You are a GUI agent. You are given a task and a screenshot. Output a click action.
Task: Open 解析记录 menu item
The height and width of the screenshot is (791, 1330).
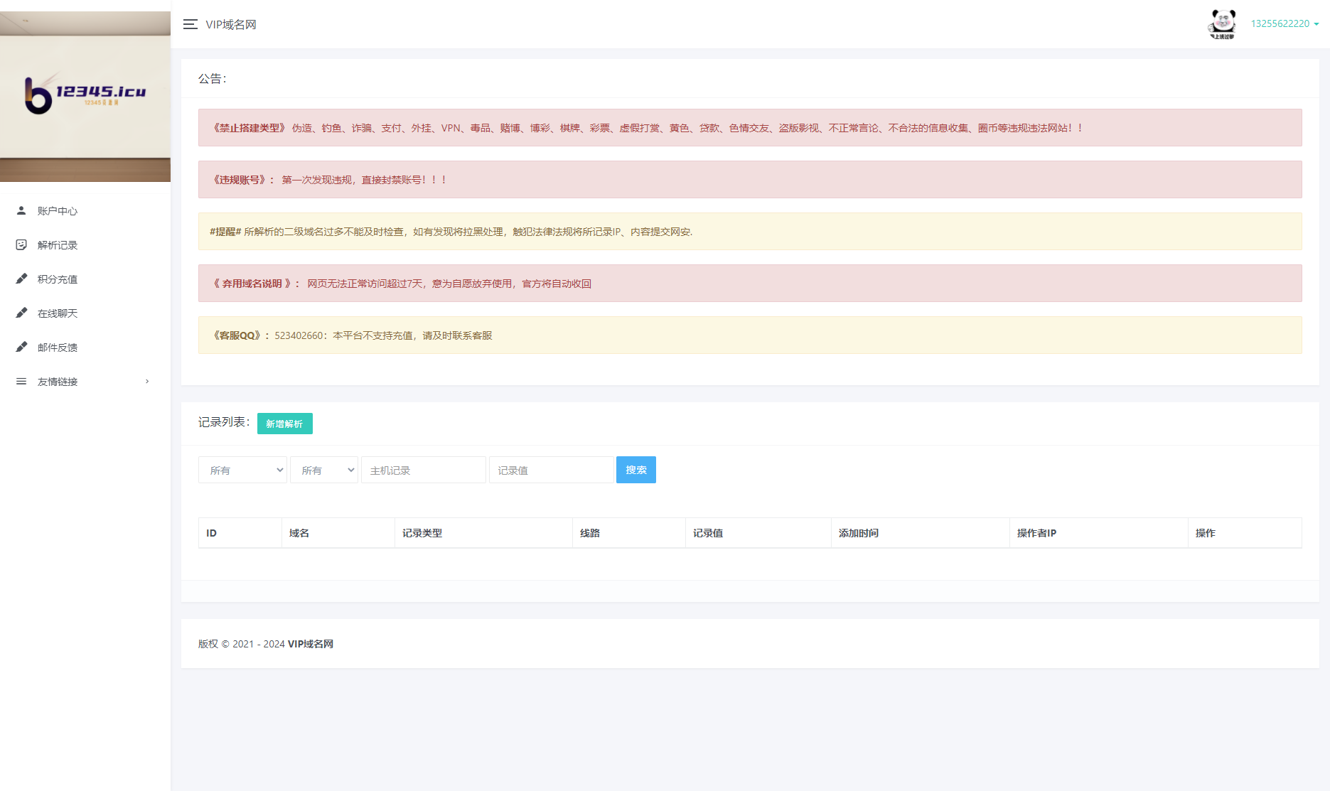tap(85, 245)
